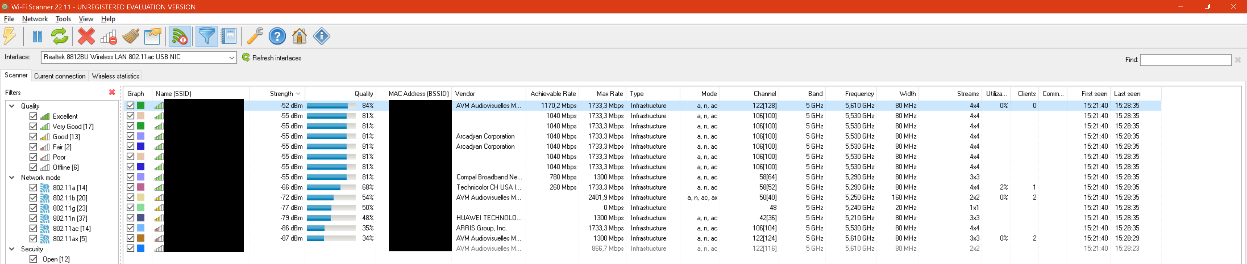Screen dimensions: 1247x264
Task: Toggle the Very Good [17] filter checkbox
Action: [x=33, y=126]
